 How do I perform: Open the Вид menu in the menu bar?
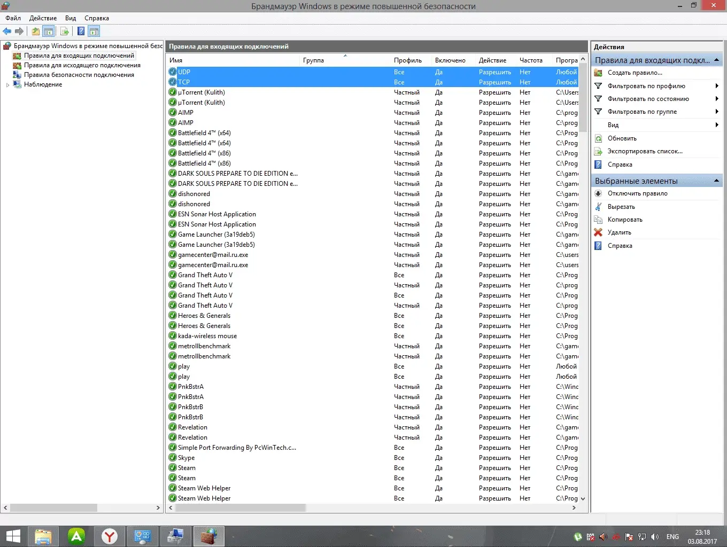pyautogui.click(x=71, y=18)
